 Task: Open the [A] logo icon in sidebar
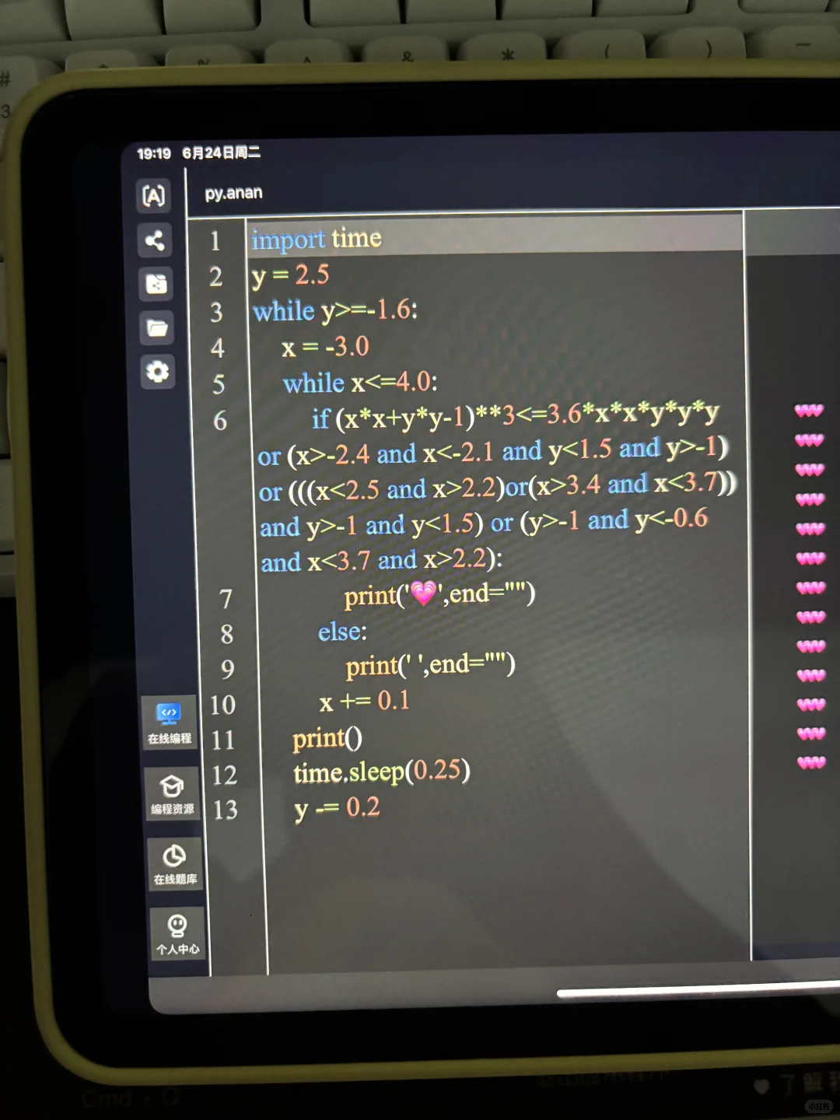point(153,195)
